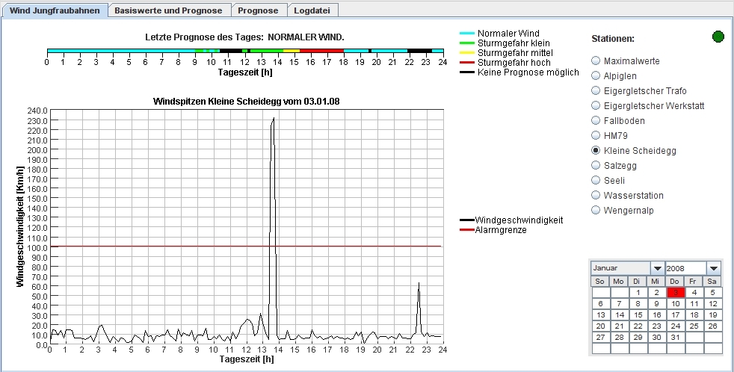The image size is (734, 372).
Task: Click the yellow Sturmgefahr mittel forecast segment
Action: click(292, 51)
